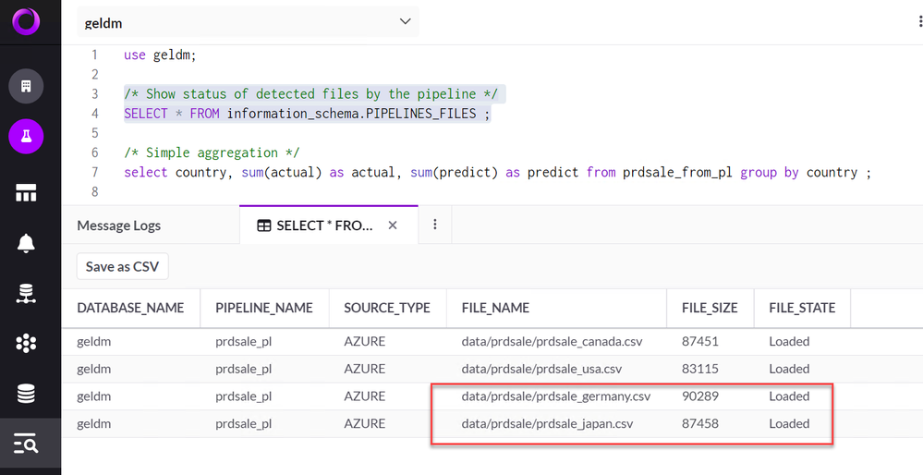Click the FILE_SIZE column header
Viewport: 923px width, 475px height.
(x=709, y=308)
